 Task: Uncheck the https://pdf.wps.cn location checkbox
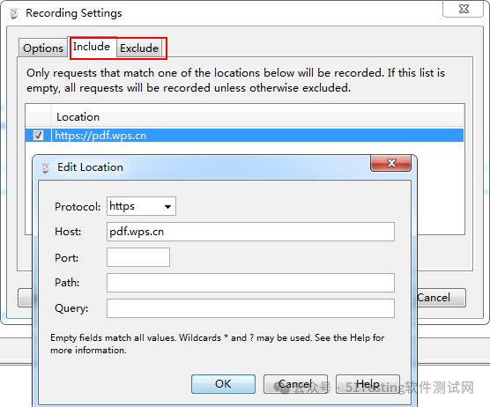38,136
